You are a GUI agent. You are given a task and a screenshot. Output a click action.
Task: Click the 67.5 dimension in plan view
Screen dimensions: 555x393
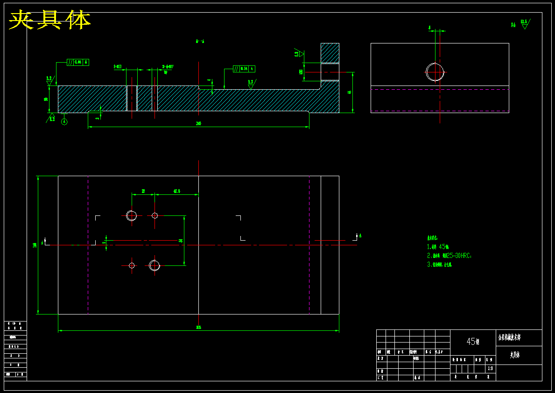point(177,191)
